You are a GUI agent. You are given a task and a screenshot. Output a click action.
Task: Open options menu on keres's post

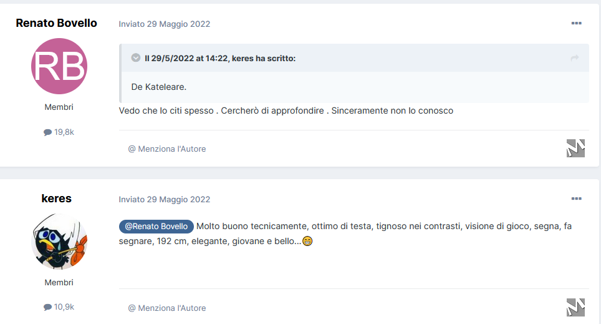(x=576, y=199)
